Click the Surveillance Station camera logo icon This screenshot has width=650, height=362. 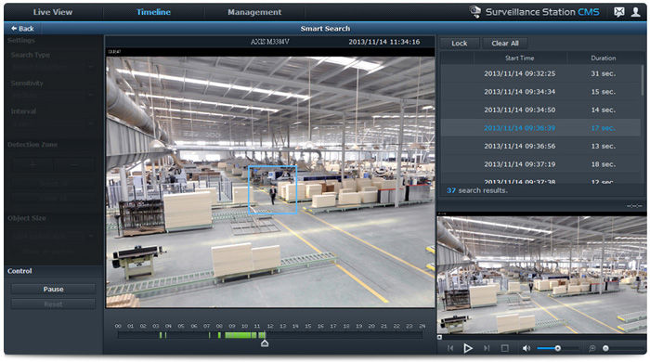coord(475,11)
